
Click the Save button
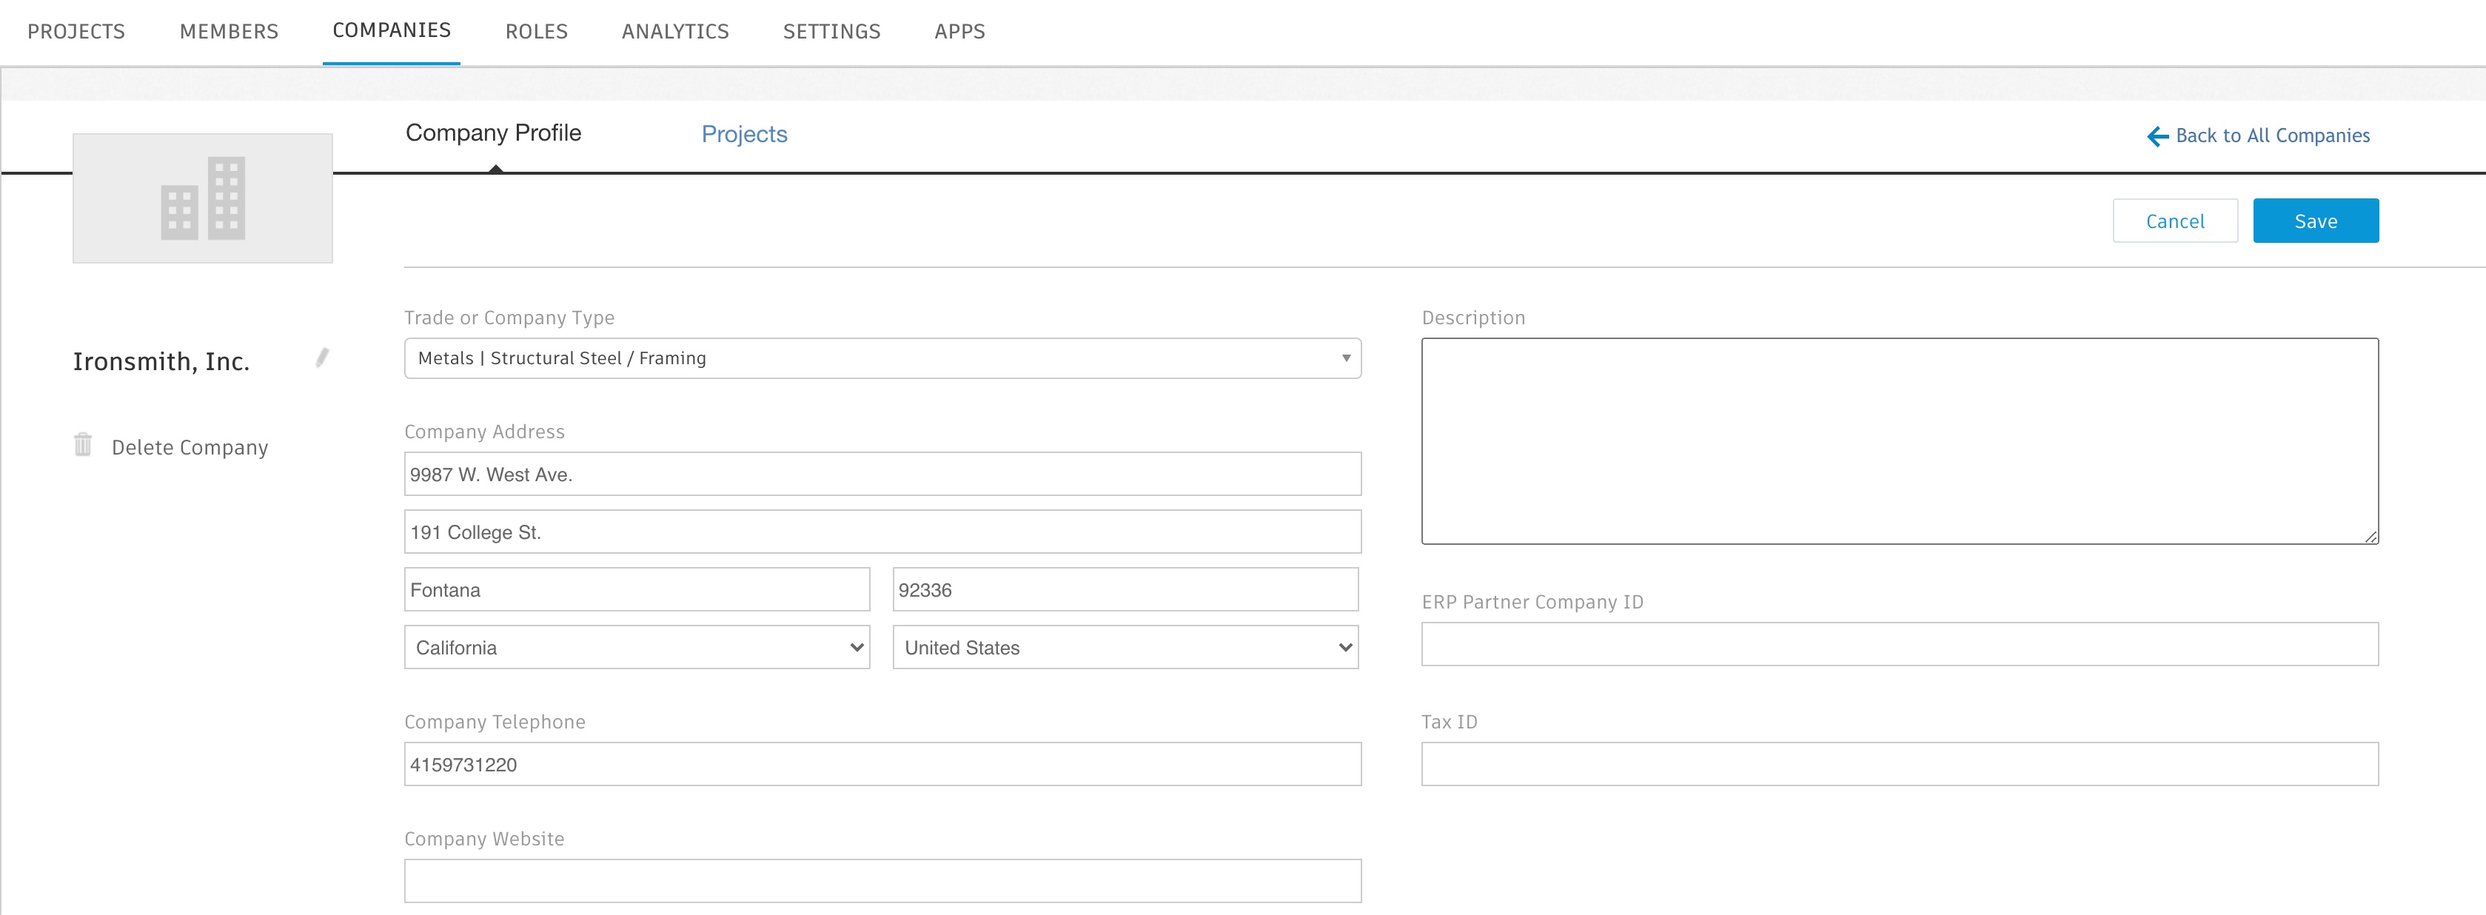click(x=2316, y=221)
